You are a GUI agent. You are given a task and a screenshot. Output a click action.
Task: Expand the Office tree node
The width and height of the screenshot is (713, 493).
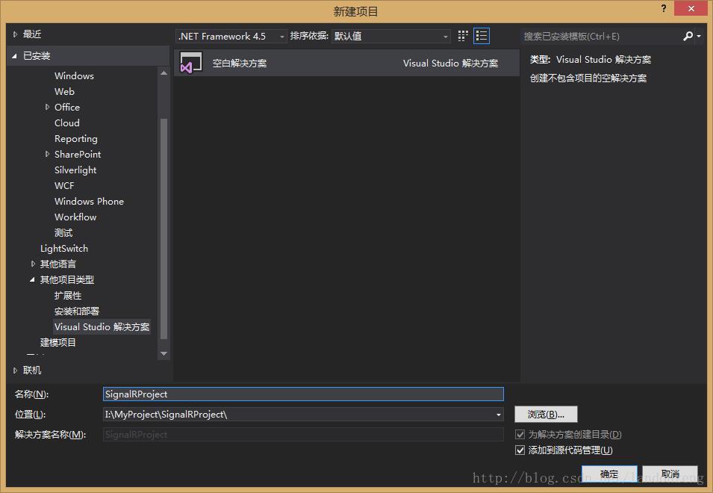(48, 108)
